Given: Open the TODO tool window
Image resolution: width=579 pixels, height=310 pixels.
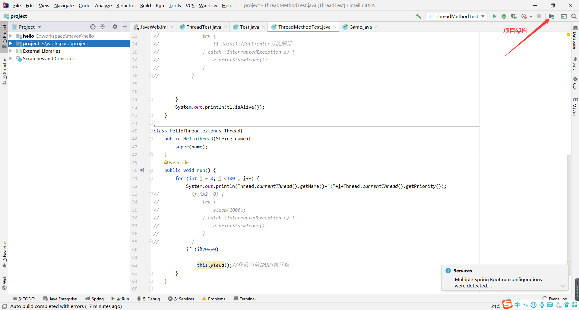Looking at the screenshot, I should coord(24,299).
